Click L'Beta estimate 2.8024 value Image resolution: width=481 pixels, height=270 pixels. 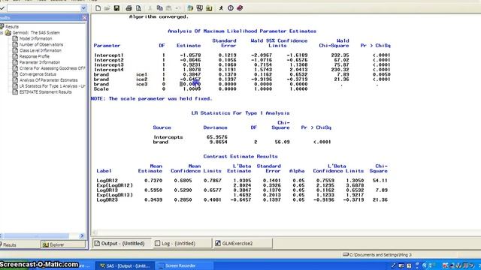242,185
